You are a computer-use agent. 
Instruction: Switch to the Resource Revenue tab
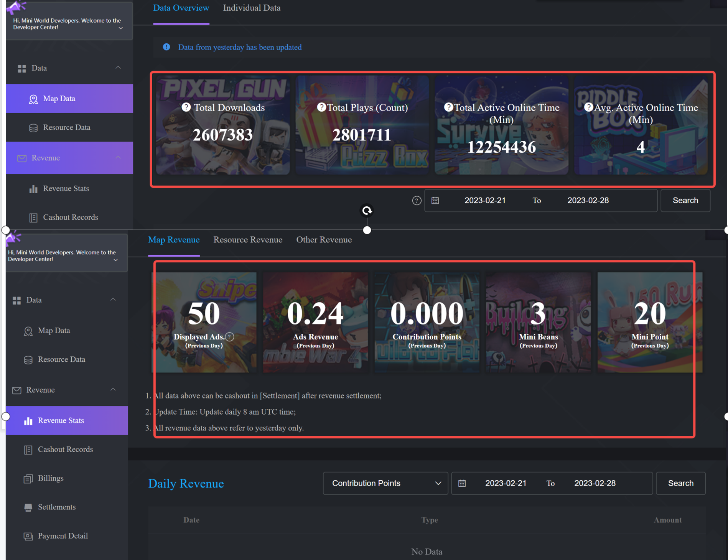coord(248,240)
